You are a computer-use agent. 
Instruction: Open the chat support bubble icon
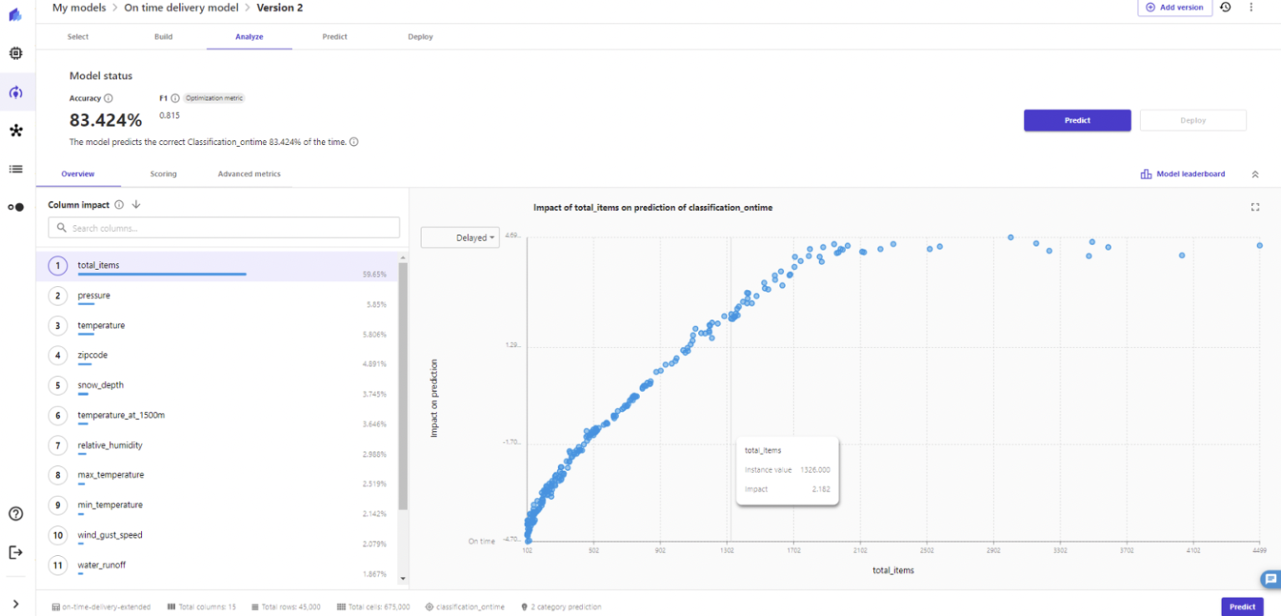pos(1270,579)
